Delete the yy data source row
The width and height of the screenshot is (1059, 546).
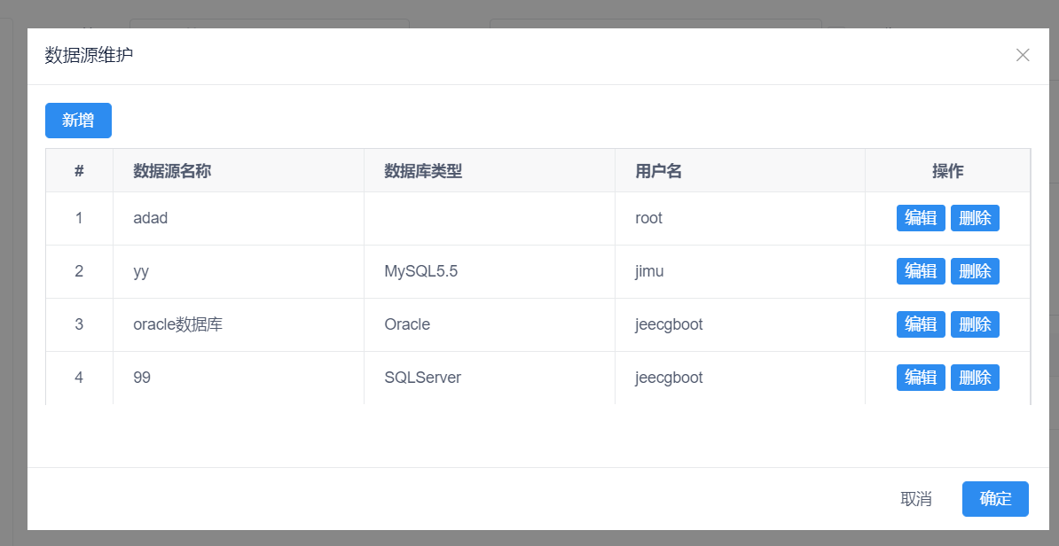tap(975, 271)
